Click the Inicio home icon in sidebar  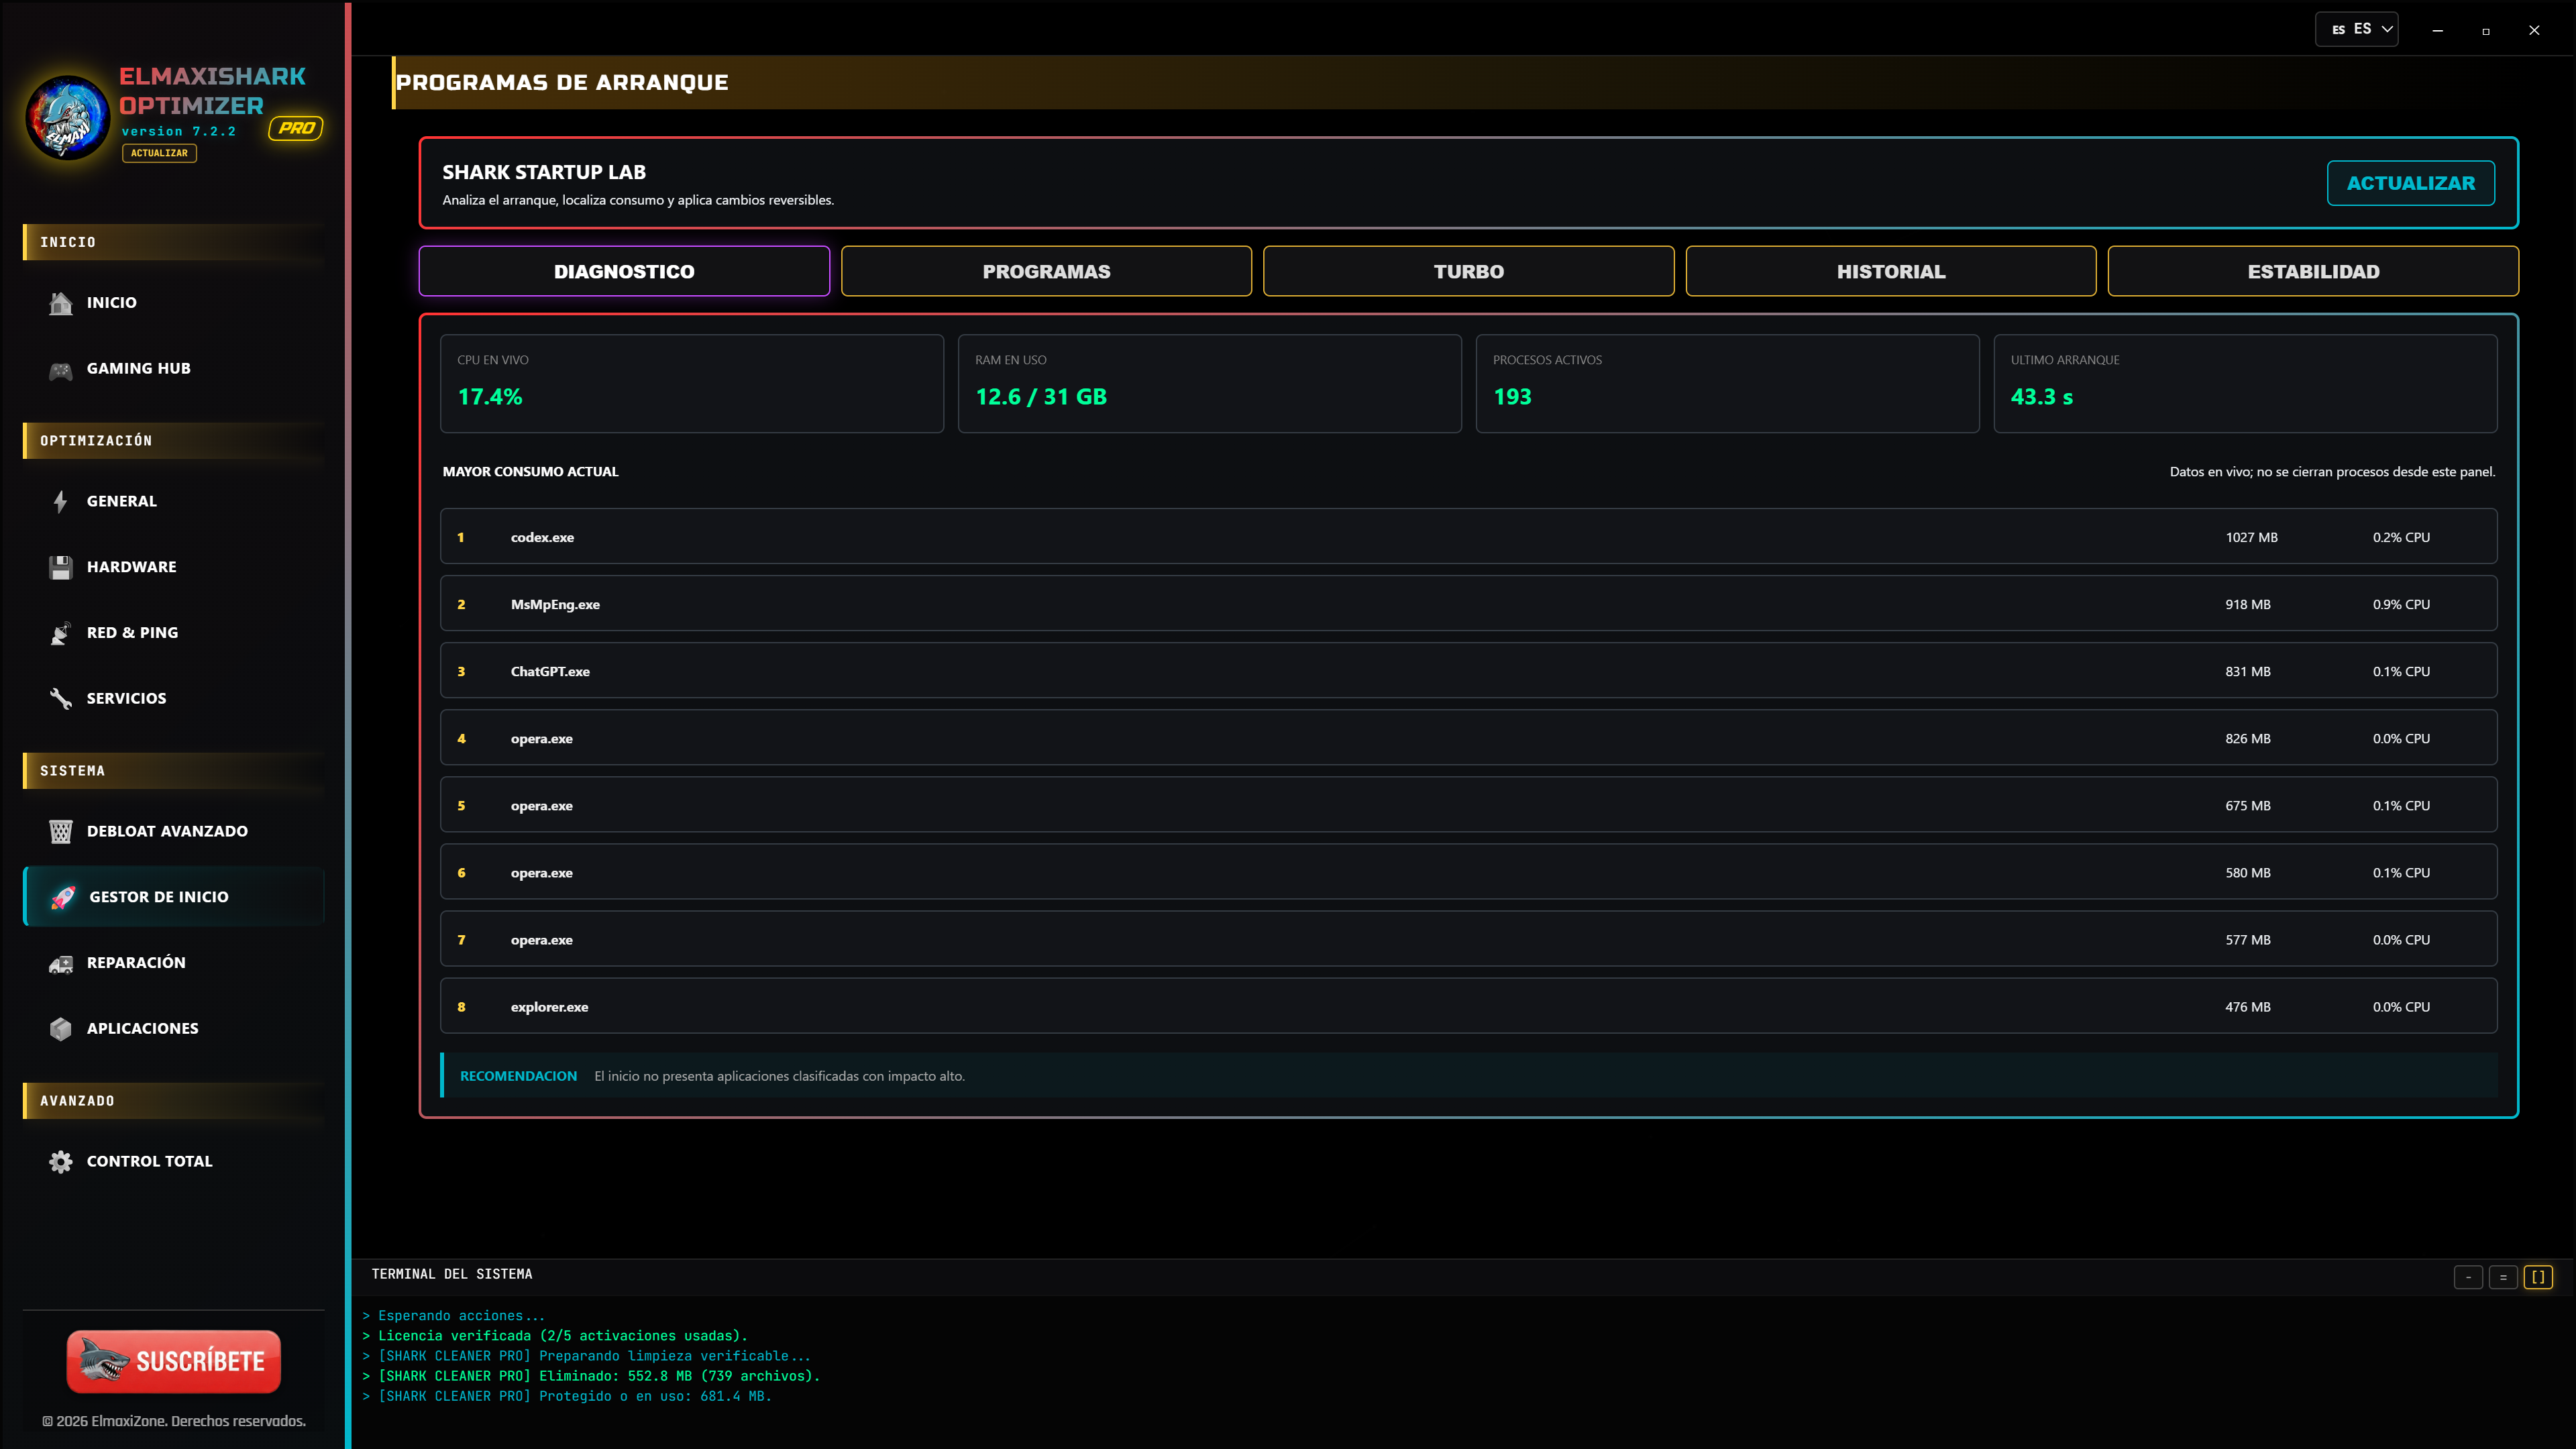(61, 303)
